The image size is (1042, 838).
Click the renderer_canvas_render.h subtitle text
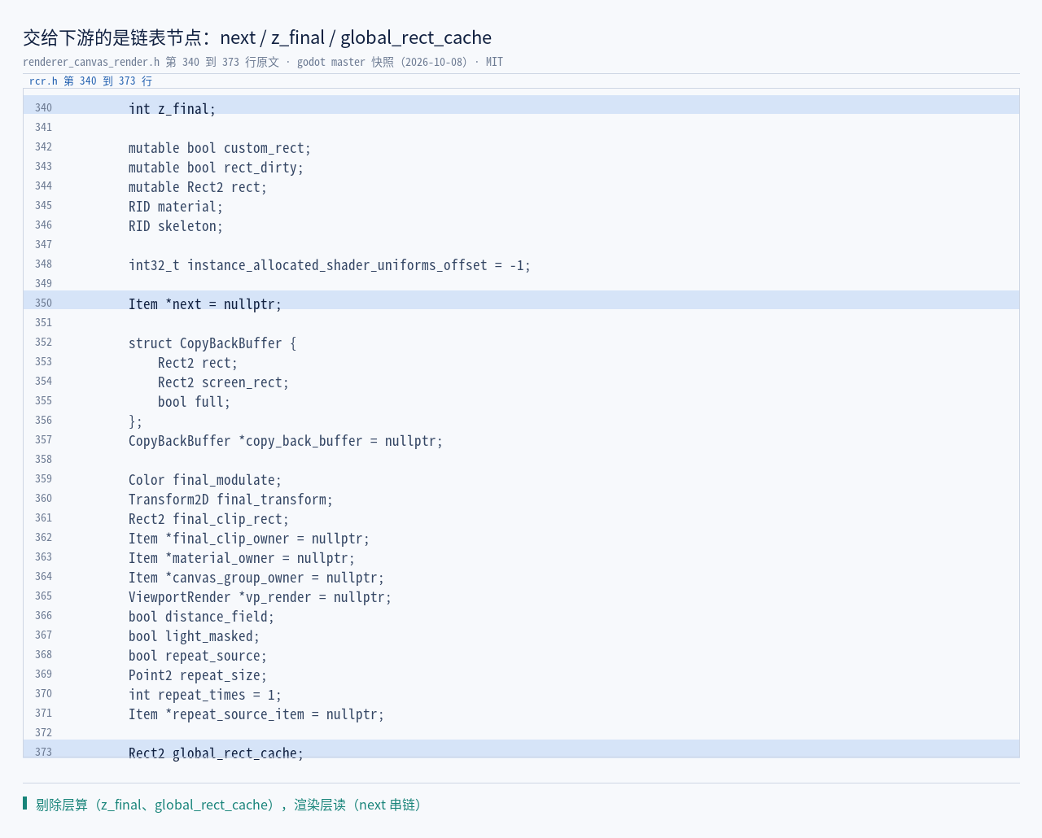pos(263,62)
